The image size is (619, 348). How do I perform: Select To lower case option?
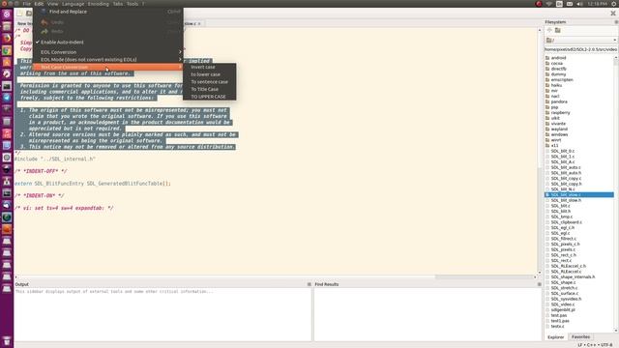coord(209,74)
